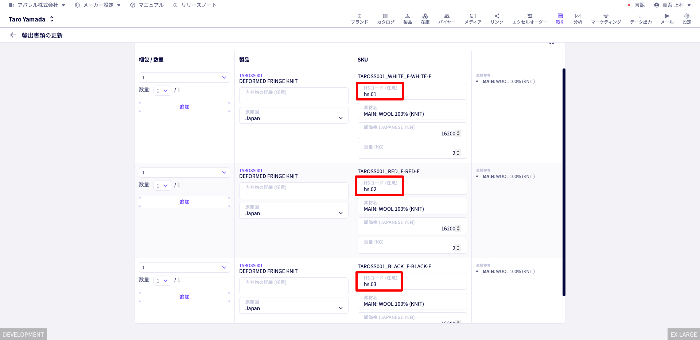
Task: Adjust 重量 (KG) stepper for the RED SKU
Action: click(x=458, y=248)
